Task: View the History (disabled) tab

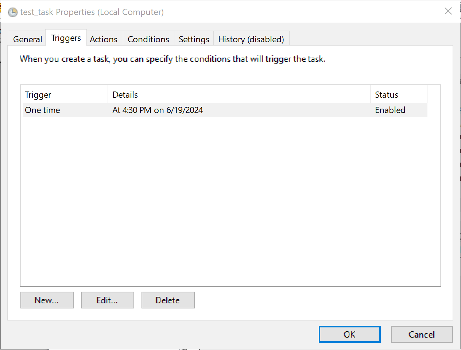Action: click(x=251, y=39)
